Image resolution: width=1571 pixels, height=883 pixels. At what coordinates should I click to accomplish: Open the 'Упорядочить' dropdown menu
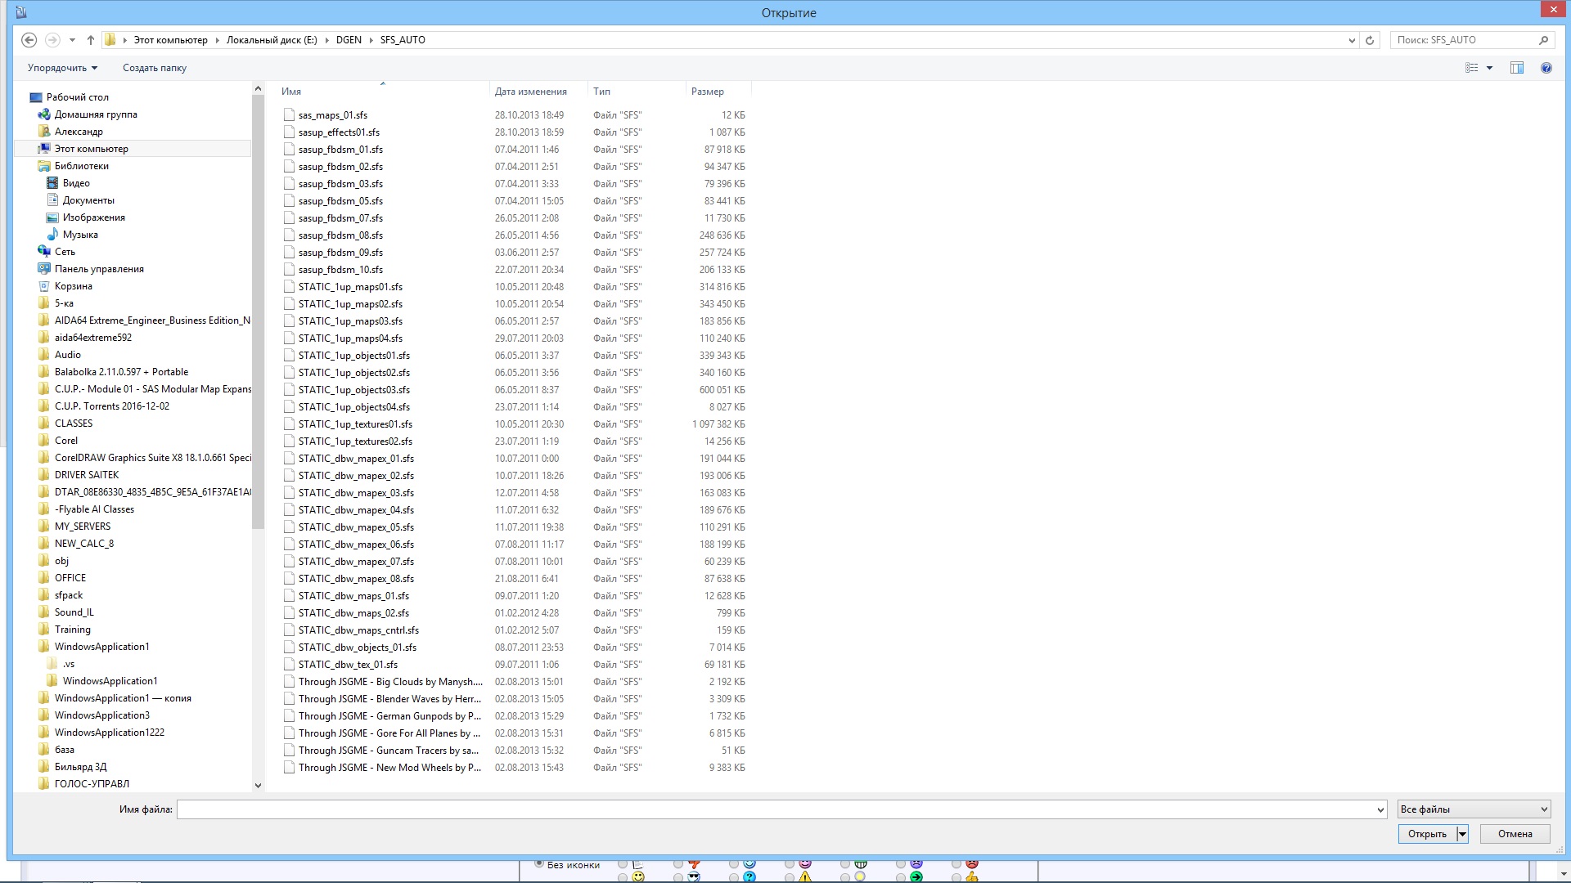(62, 68)
